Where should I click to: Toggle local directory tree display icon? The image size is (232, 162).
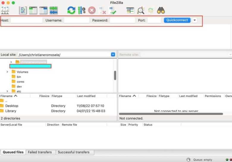click(33, 10)
